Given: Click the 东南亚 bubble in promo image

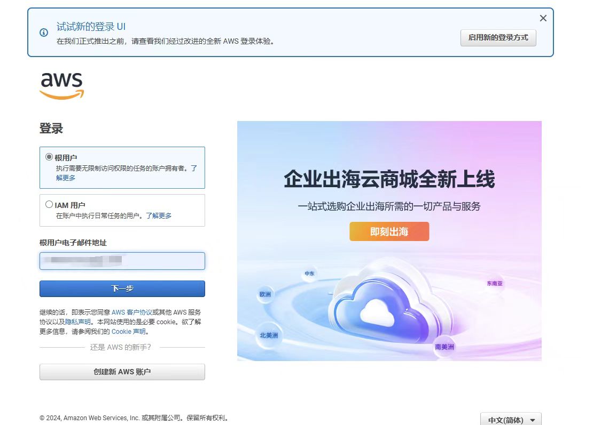Looking at the screenshot, I should click(495, 284).
